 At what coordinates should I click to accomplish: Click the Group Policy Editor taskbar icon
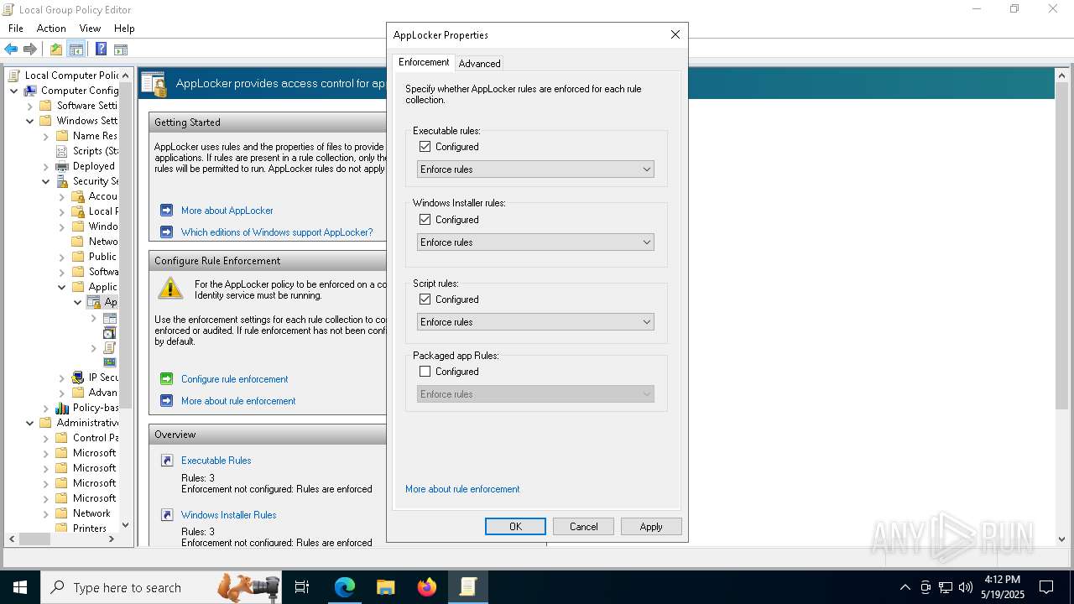(x=467, y=587)
